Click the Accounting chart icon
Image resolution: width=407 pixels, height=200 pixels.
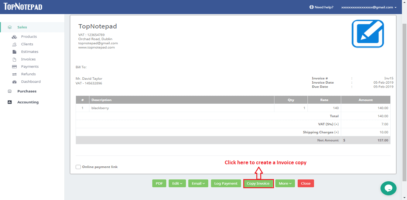(10, 102)
